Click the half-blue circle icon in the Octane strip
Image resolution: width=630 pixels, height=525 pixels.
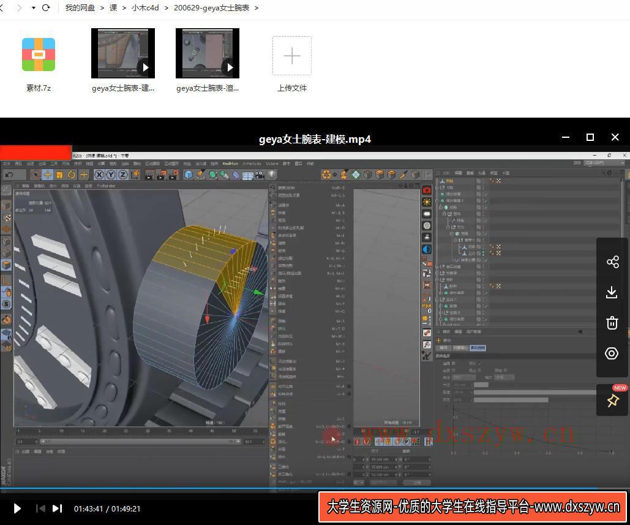pyautogui.click(x=427, y=249)
